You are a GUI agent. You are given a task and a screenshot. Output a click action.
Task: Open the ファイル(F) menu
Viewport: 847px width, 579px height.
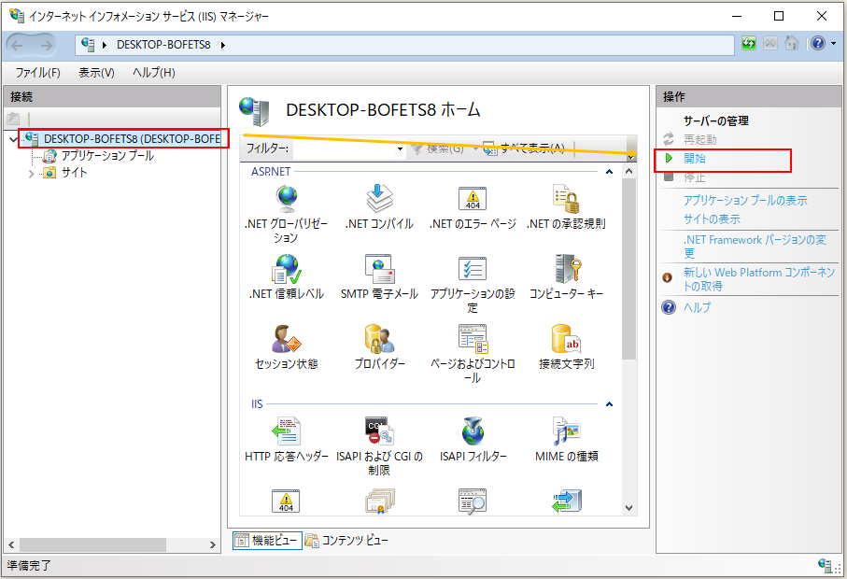(37, 73)
